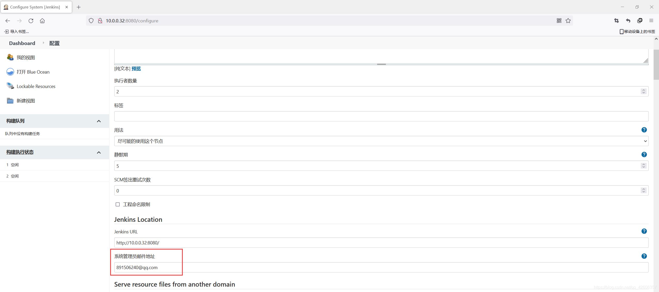Image resolution: width=659 pixels, height=292 pixels.
Task: Open a new browser tab
Action: point(79,7)
